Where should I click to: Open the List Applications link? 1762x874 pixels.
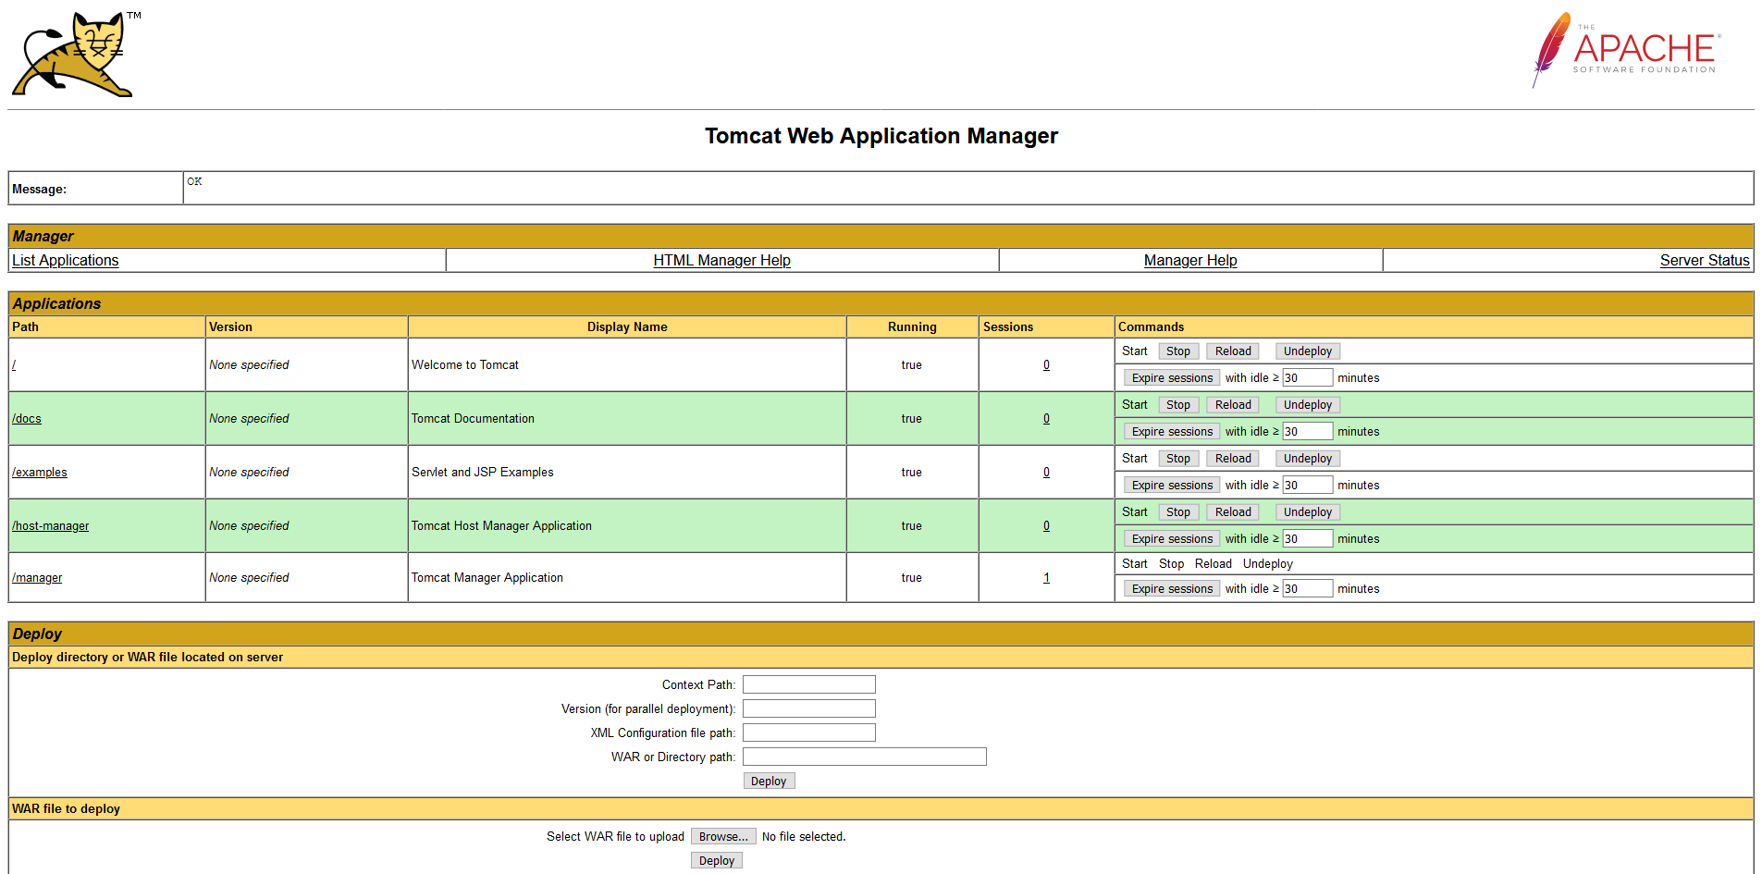65,261
